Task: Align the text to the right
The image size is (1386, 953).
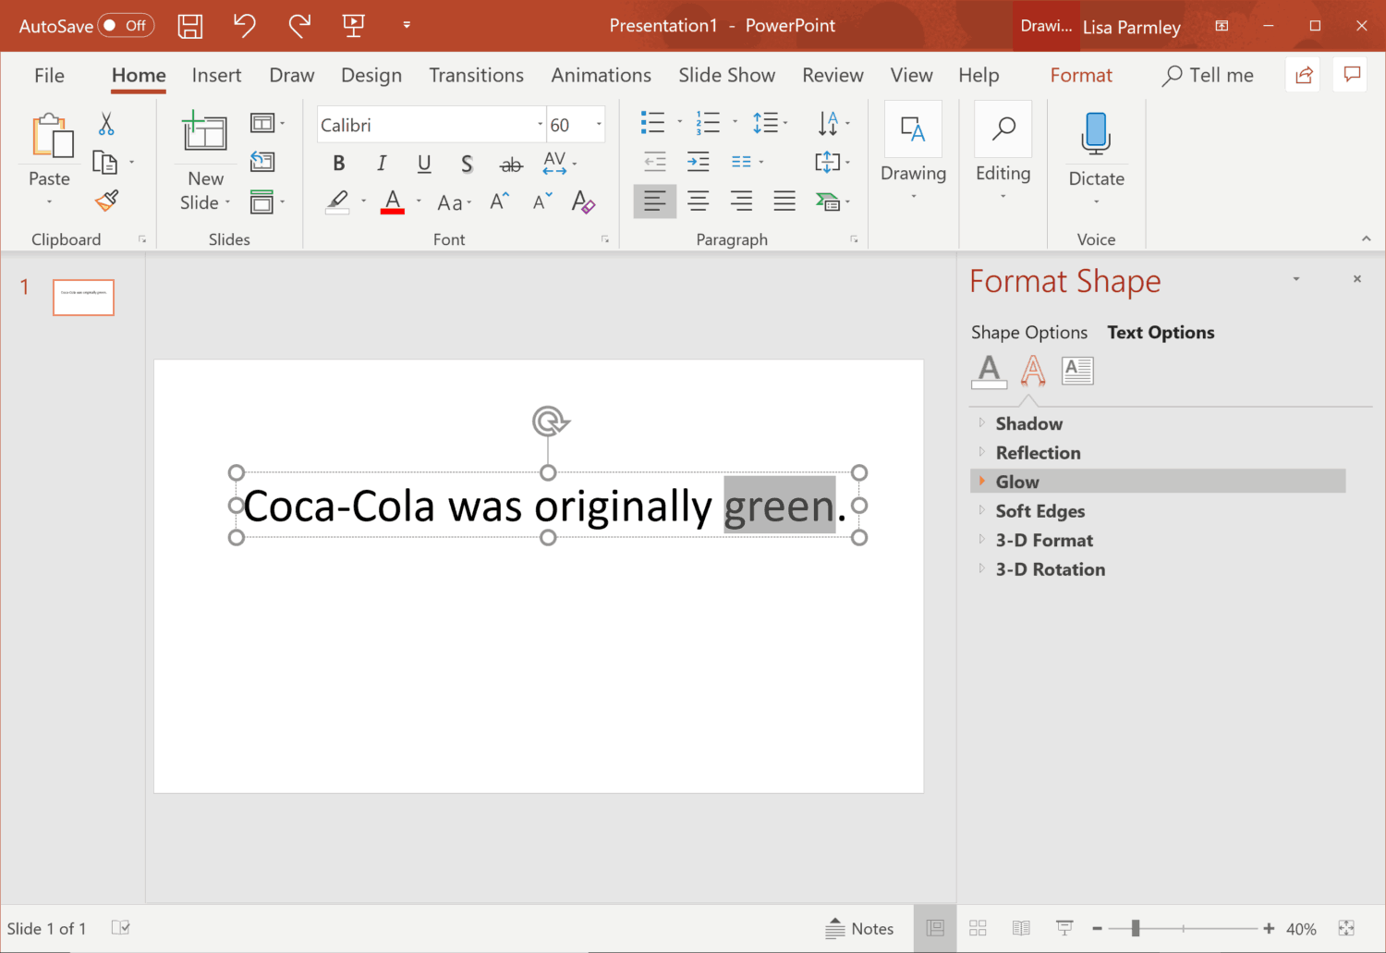Action: 741,201
